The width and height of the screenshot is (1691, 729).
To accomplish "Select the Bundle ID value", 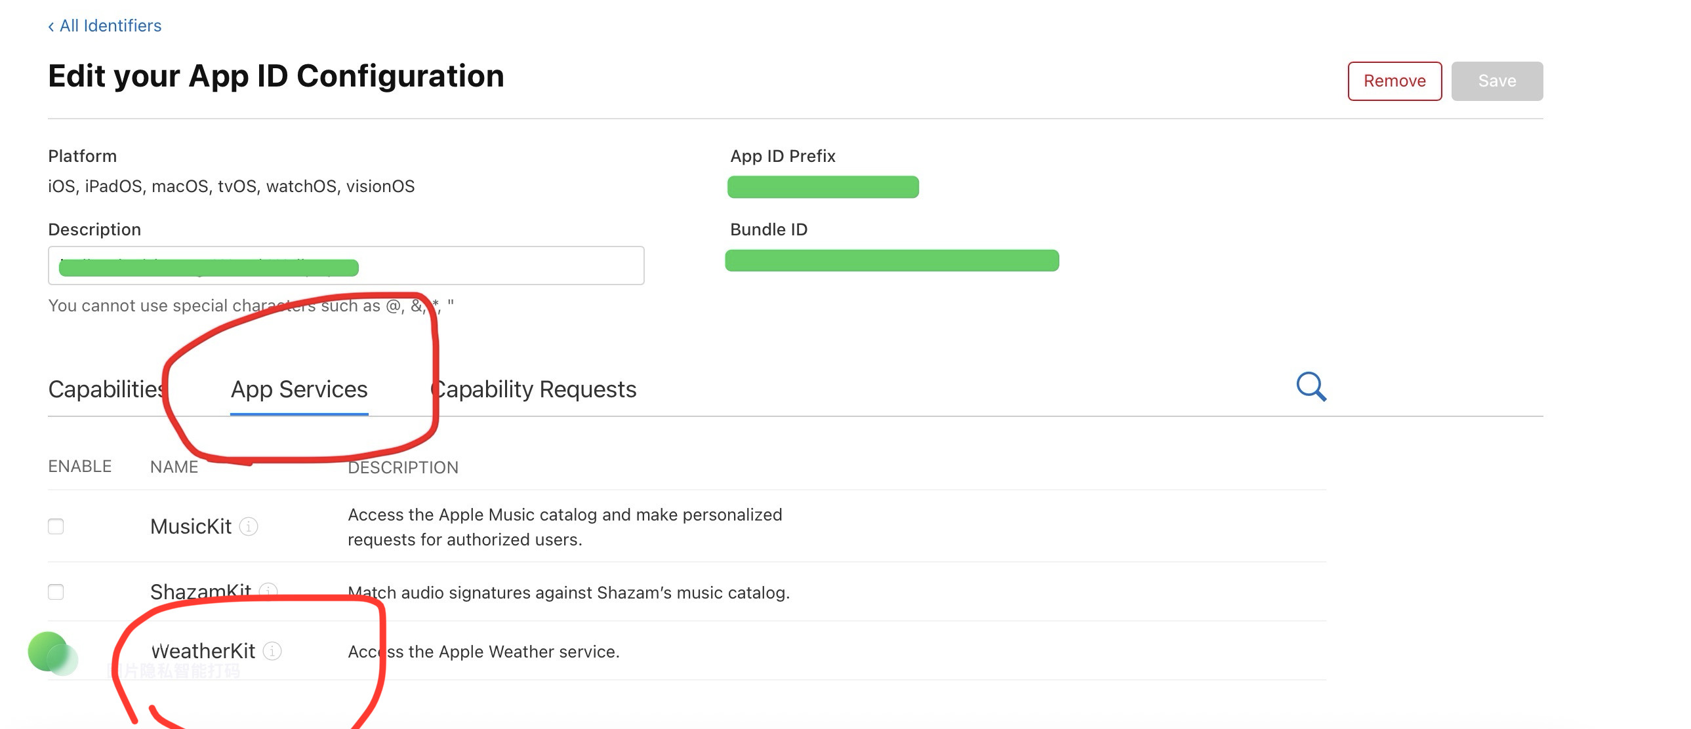I will pos(891,262).
